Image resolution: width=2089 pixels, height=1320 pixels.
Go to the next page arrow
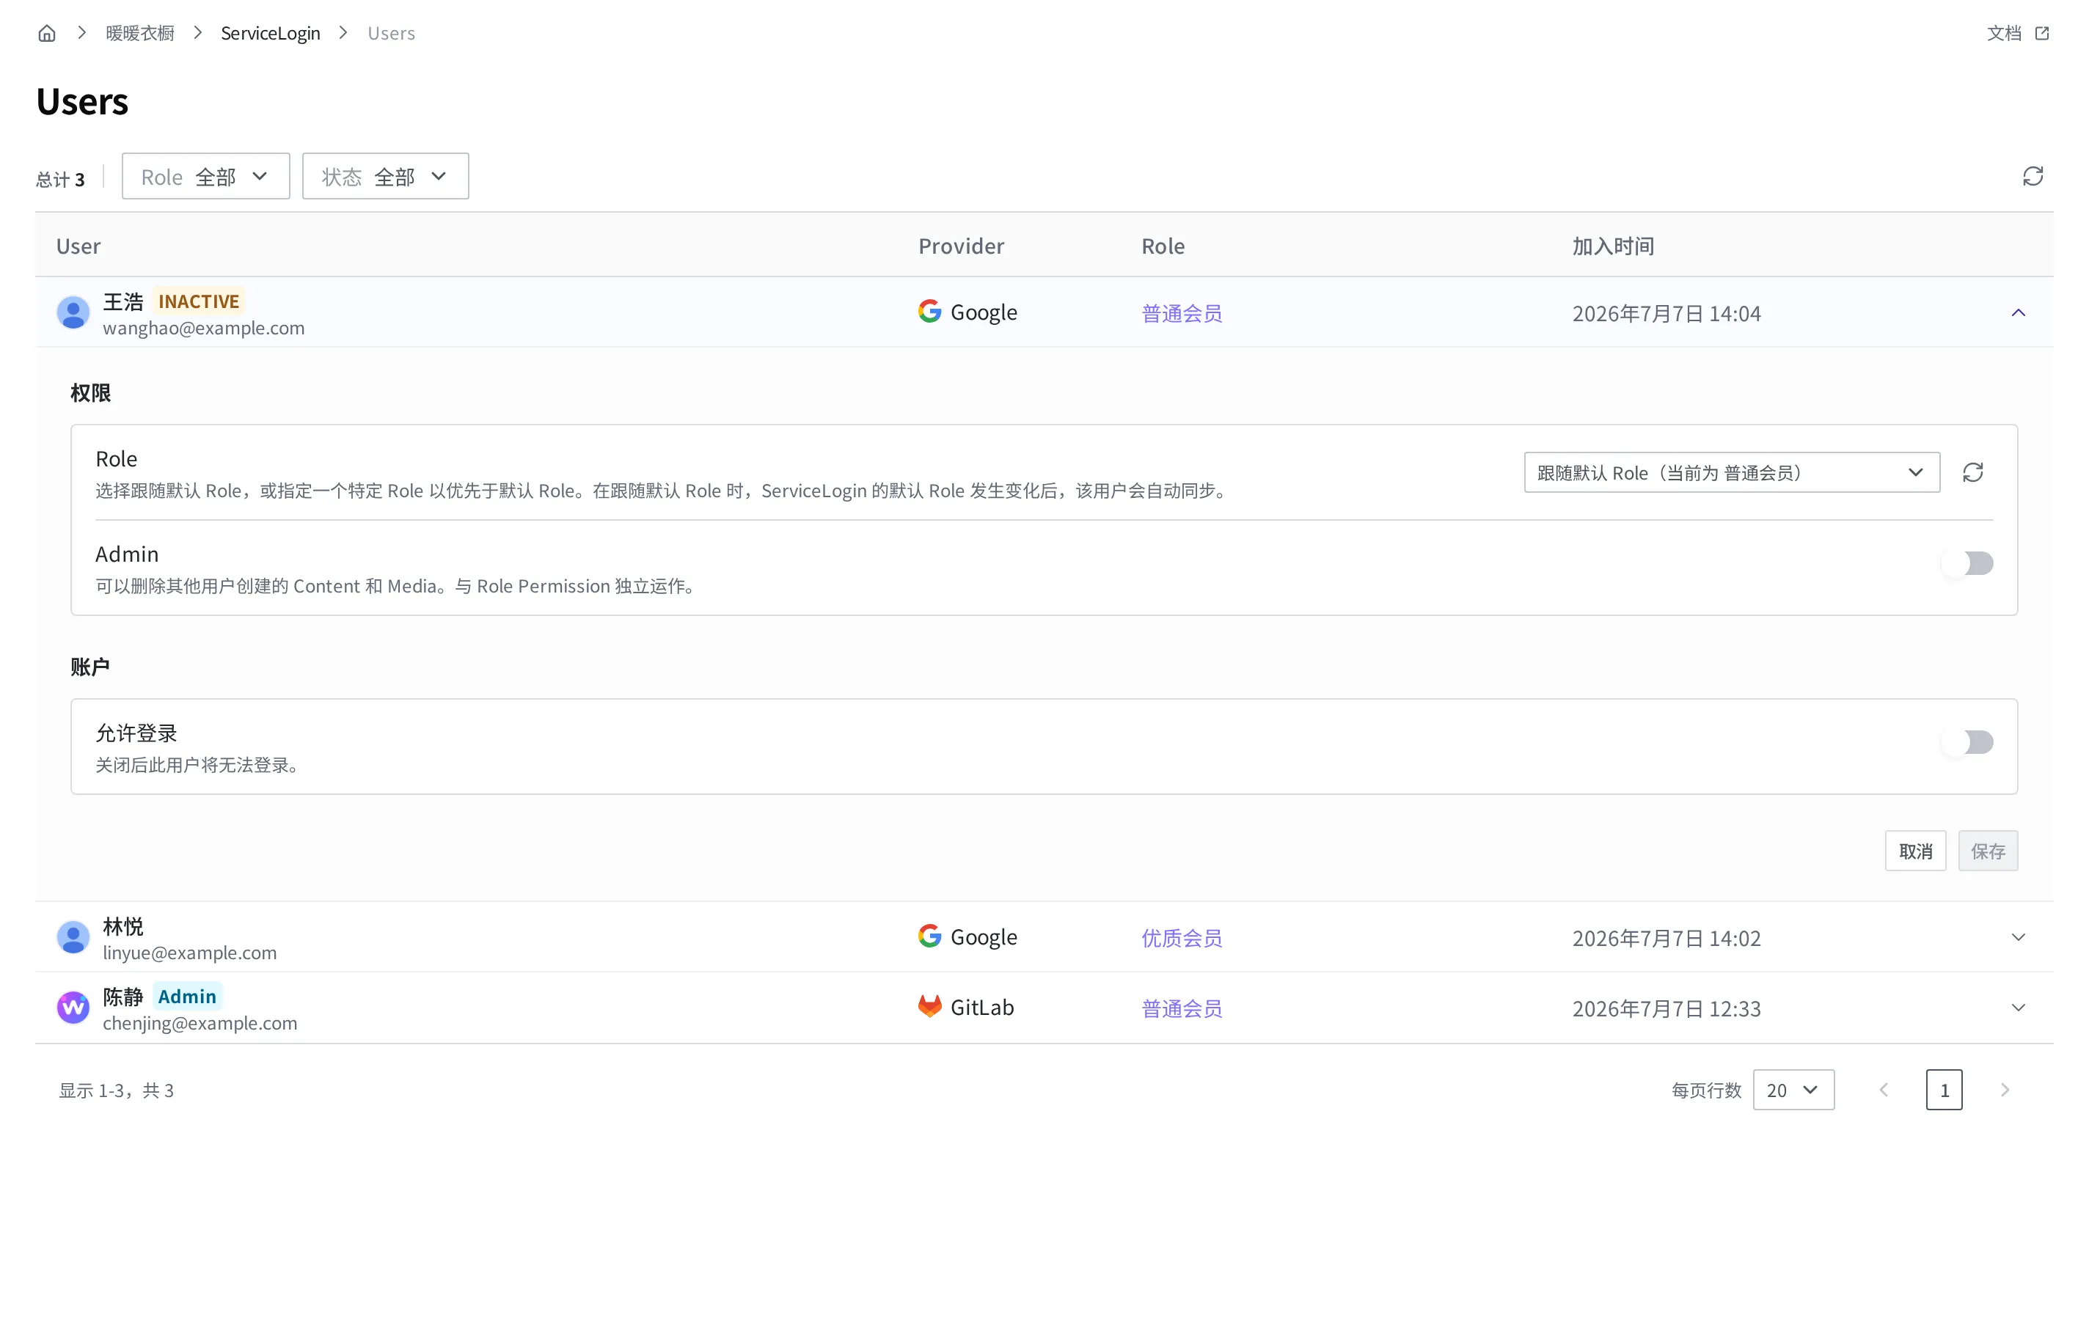(2005, 1090)
